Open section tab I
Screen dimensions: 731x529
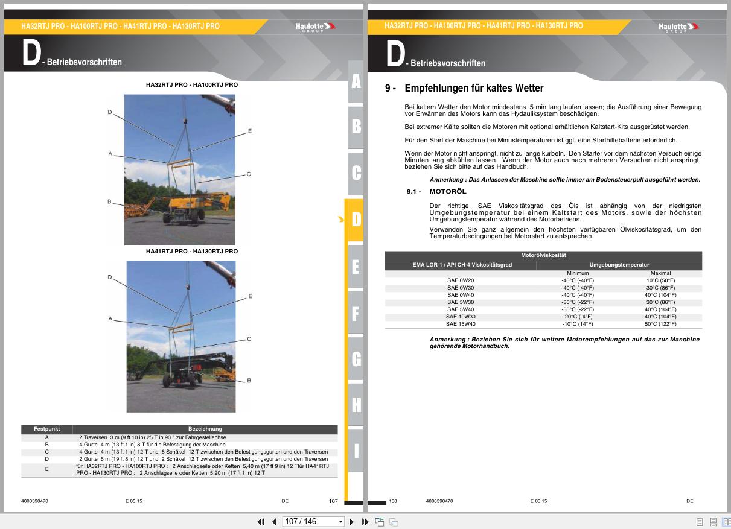pyautogui.click(x=356, y=451)
